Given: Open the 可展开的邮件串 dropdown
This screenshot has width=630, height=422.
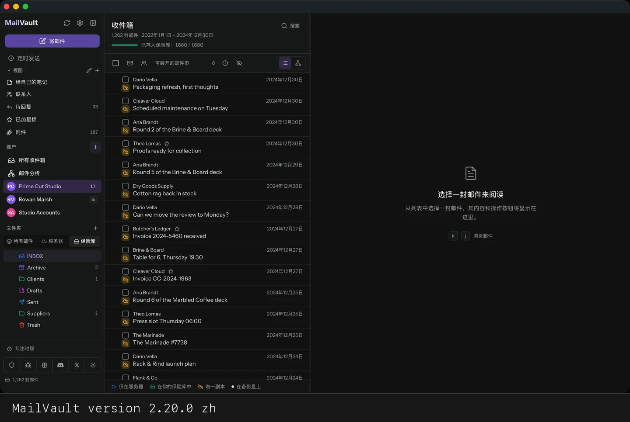Looking at the screenshot, I should (185, 63).
